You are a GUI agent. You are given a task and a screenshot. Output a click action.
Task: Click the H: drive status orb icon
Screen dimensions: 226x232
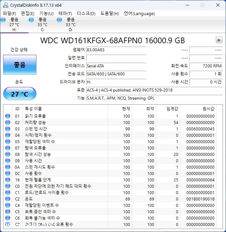(3, 20)
